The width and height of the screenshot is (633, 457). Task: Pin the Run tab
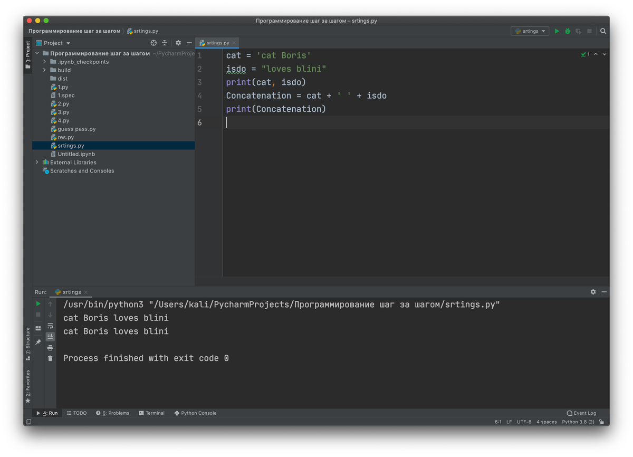click(x=38, y=342)
